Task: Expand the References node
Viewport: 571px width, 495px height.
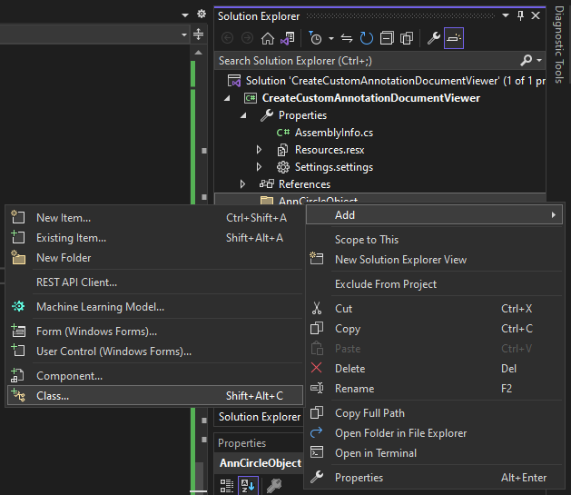Action: [x=243, y=184]
